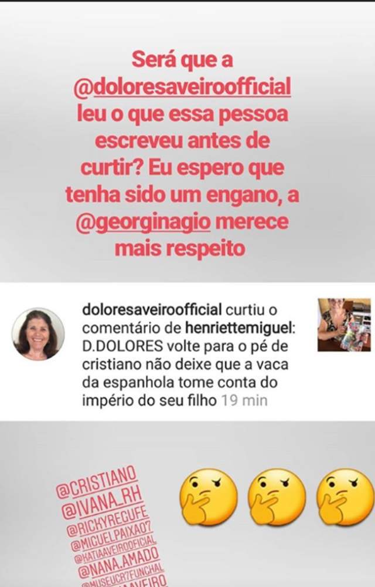The width and height of the screenshot is (375, 587).
Task: Tap the red 'mais respeito' story text
Action: (x=180, y=248)
